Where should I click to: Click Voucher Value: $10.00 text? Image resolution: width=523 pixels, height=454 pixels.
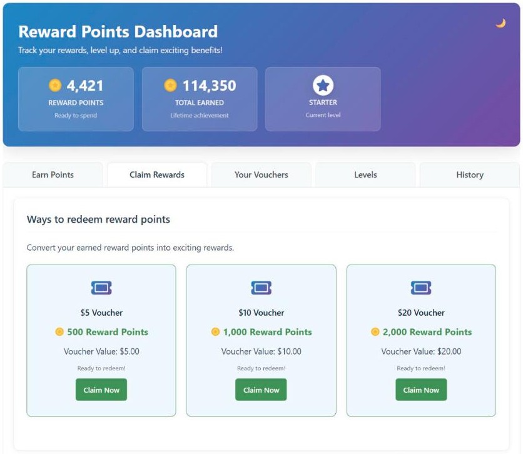261,351
